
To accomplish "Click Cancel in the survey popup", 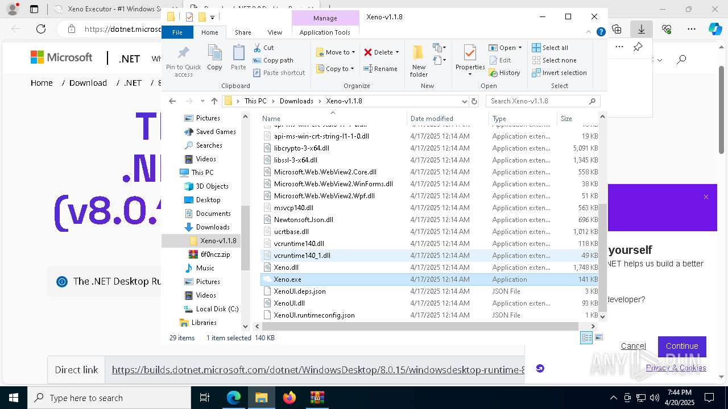I will (633, 346).
